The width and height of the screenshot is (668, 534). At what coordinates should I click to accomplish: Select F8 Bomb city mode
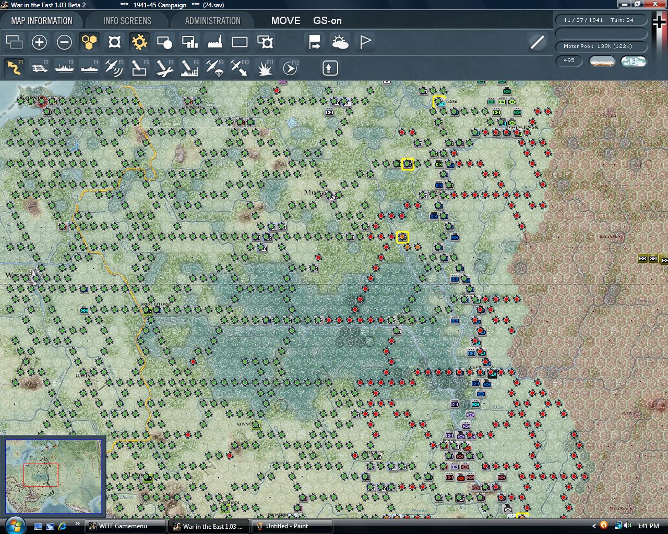pos(189,68)
